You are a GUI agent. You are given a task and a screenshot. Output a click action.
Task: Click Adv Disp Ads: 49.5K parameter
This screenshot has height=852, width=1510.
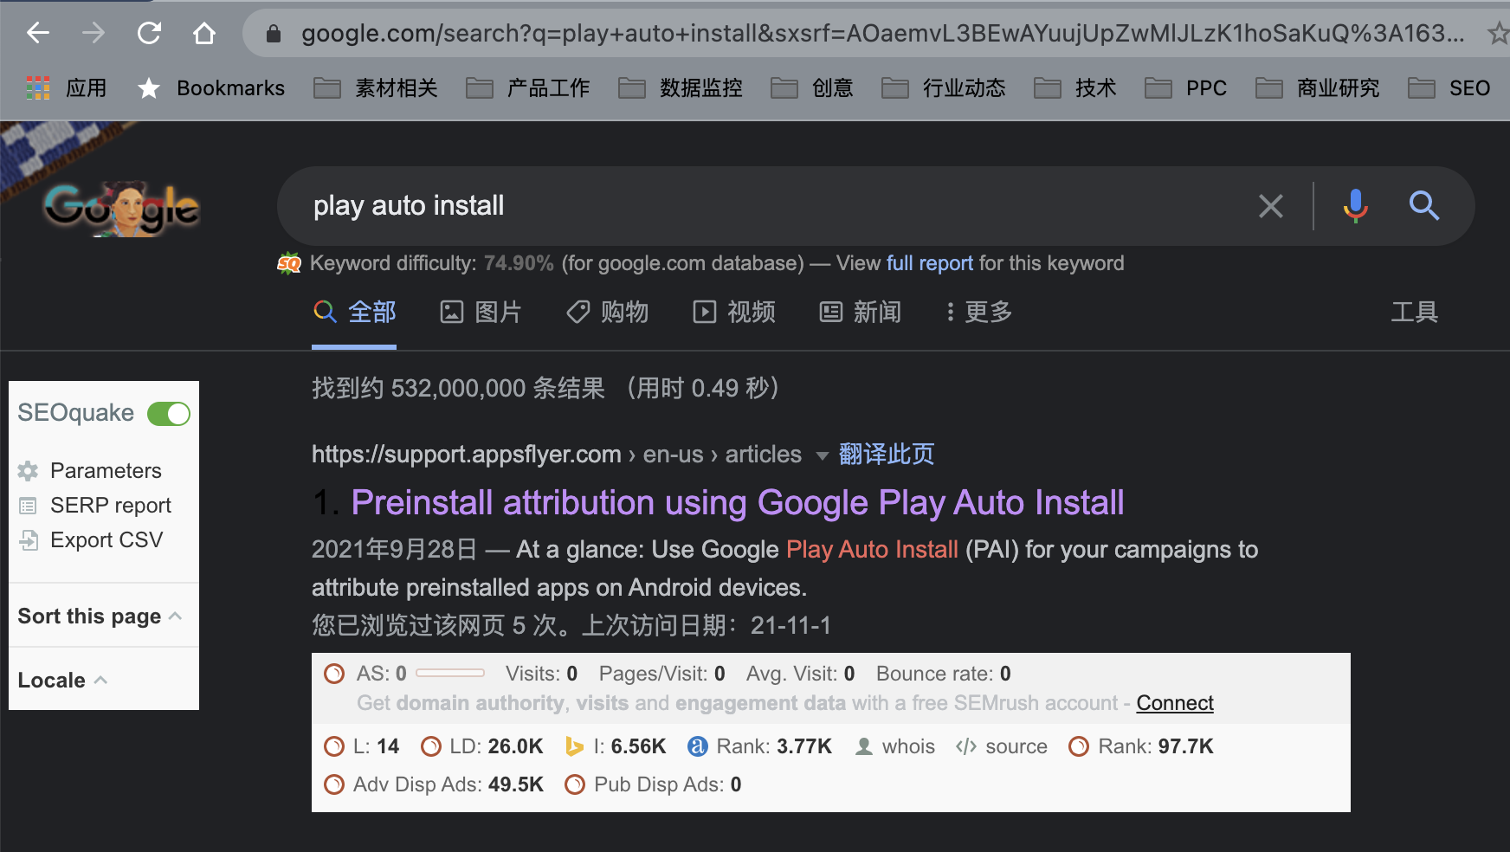point(434,784)
